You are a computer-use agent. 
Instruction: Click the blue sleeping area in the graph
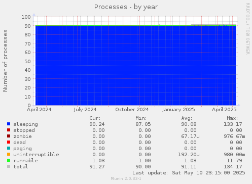(x=136, y=66)
